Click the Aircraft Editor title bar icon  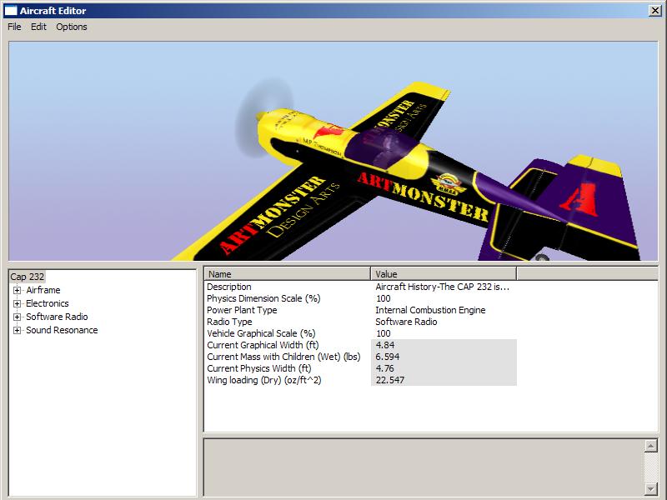(x=11, y=11)
